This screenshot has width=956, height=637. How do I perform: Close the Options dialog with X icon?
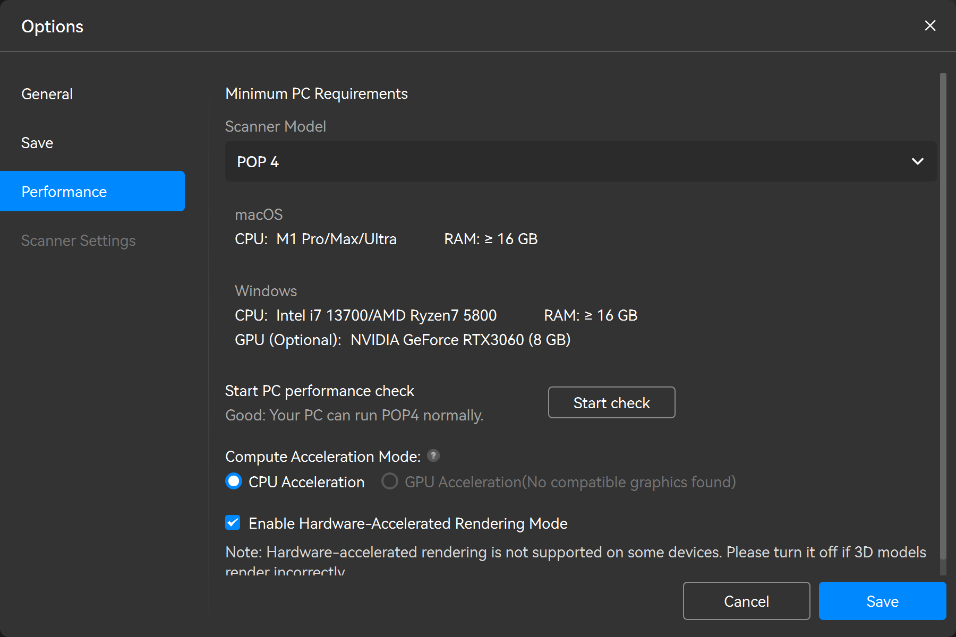[930, 25]
